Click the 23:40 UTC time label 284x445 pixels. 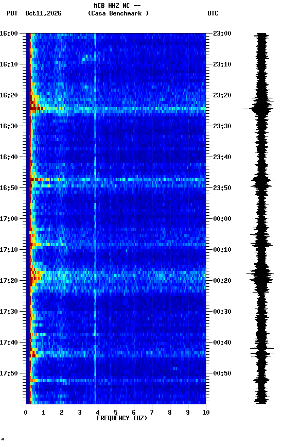tap(222, 157)
